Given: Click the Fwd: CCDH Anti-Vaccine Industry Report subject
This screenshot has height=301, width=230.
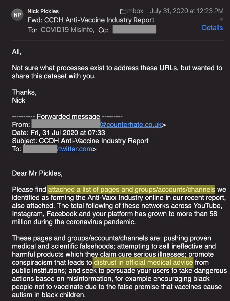Looking at the screenshot, I should coord(91,20).
